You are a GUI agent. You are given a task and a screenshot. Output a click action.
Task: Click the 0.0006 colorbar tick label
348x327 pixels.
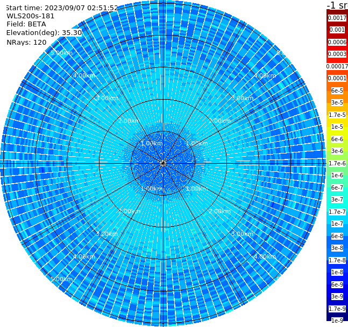337,42
